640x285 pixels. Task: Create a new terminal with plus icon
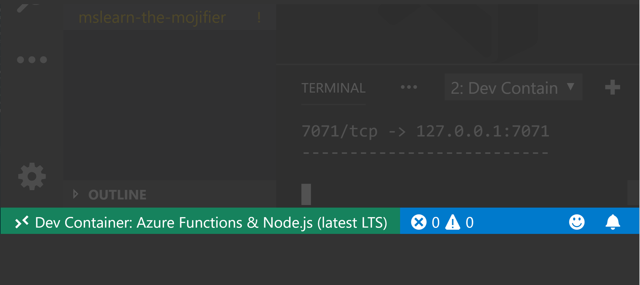[612, 87]
